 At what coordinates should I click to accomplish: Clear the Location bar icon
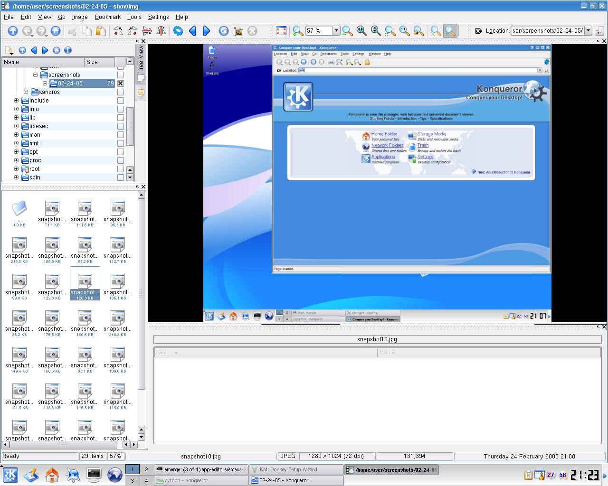point(478,31)
